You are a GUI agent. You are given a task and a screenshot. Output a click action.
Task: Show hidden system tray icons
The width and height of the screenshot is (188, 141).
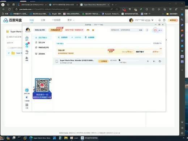[x=183, y=138]
